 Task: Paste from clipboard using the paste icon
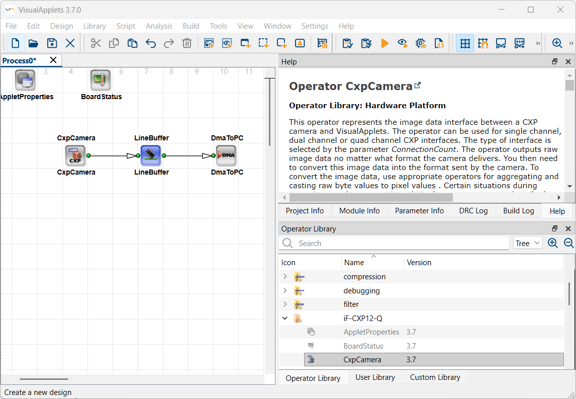pos(132,43)
